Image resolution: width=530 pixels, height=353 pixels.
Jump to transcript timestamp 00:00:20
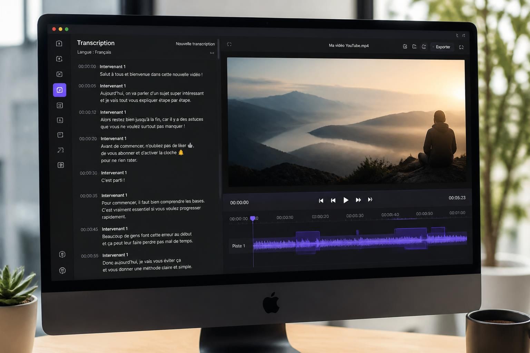tap(88, 139)
